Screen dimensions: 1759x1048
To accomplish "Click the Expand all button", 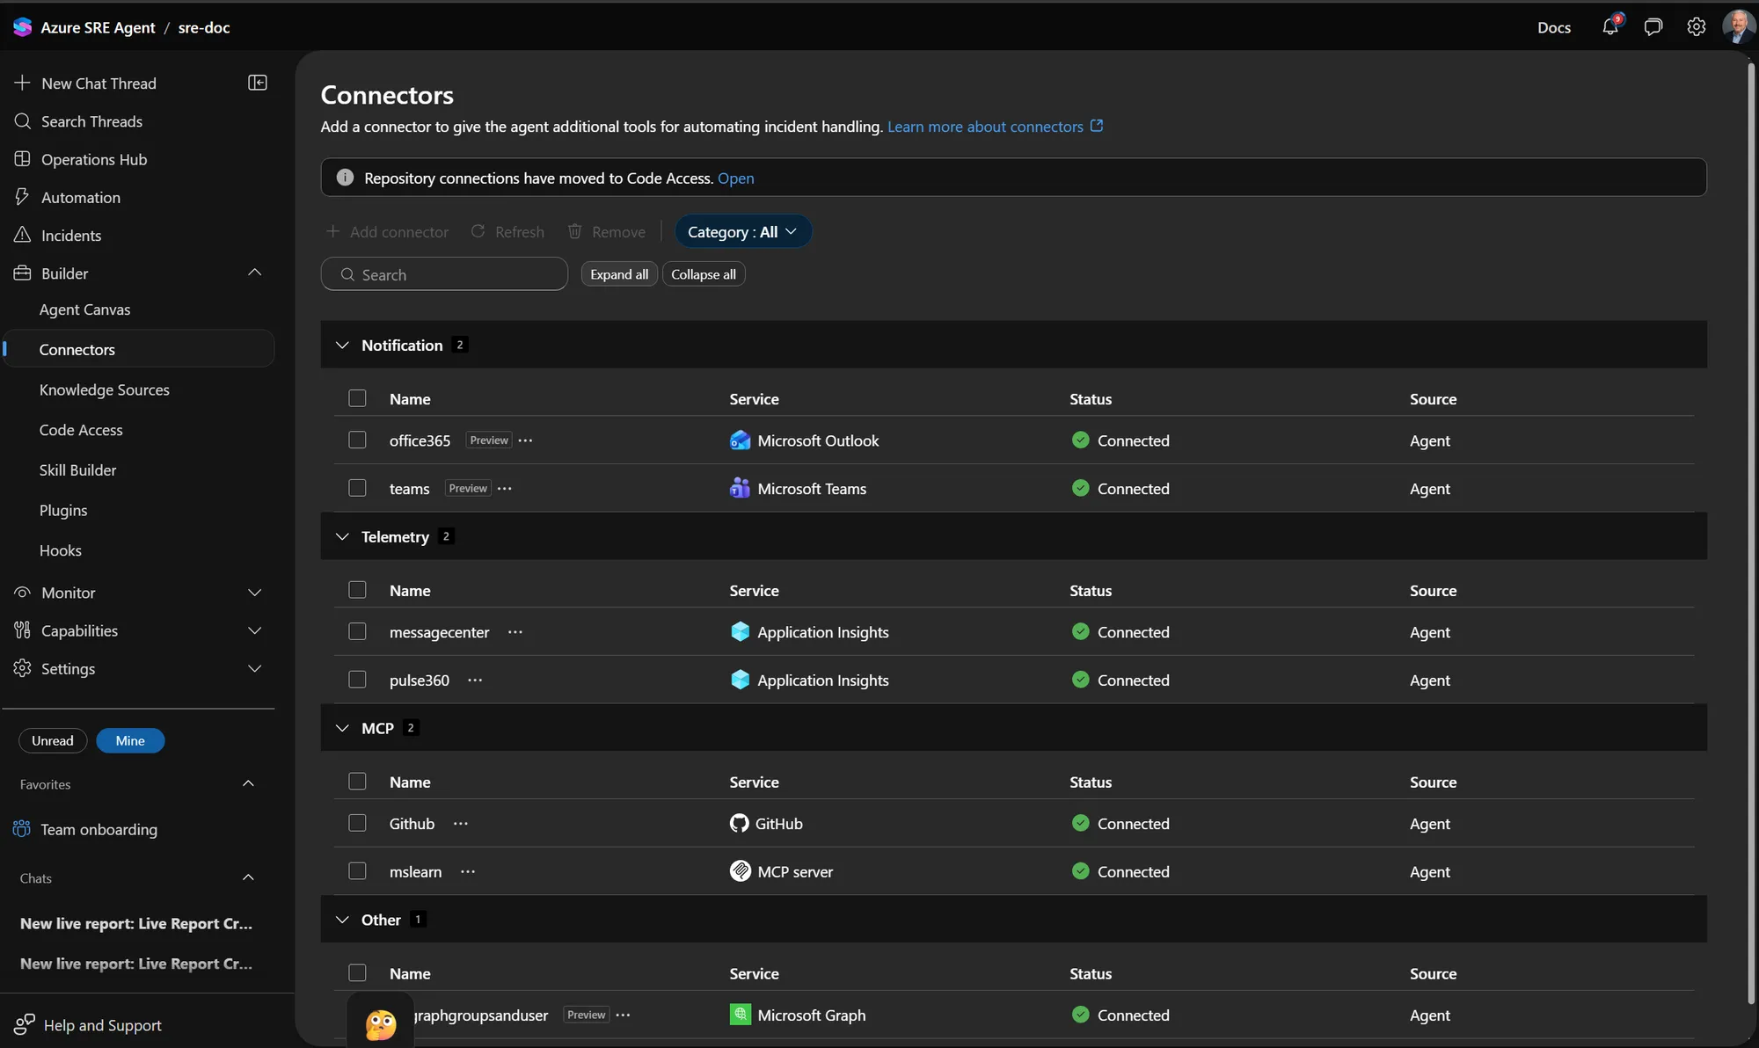I will pyautogui.click(x=619, y=274).
